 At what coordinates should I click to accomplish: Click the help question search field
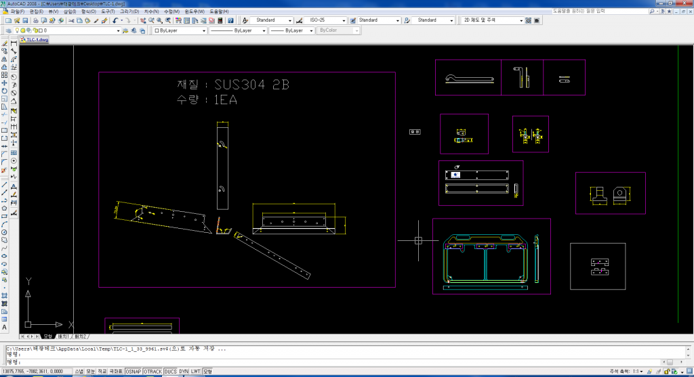point(599,11)
